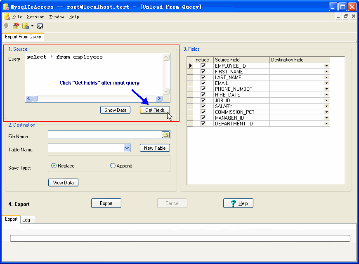Uncheck Include for DEPARTMENT_ID
The image size is (359, 264).
203,123
